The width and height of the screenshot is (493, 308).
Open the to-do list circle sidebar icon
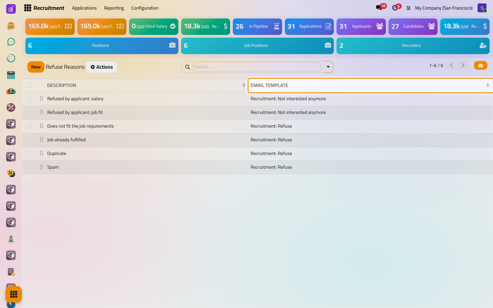(x=11, y=58)
